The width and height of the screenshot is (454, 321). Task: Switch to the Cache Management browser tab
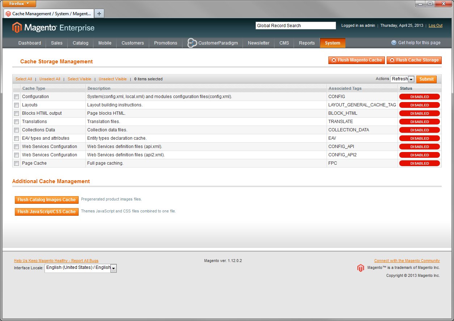(x=49, y=13)
